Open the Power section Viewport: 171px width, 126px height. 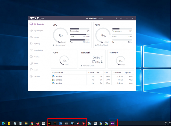34,63
